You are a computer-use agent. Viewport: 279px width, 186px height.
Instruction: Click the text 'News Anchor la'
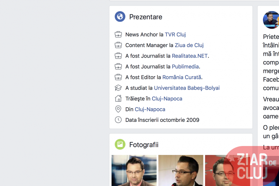144,34
